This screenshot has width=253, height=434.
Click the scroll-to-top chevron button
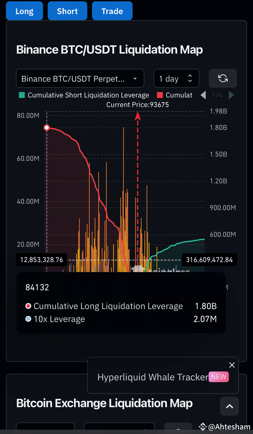229,406
